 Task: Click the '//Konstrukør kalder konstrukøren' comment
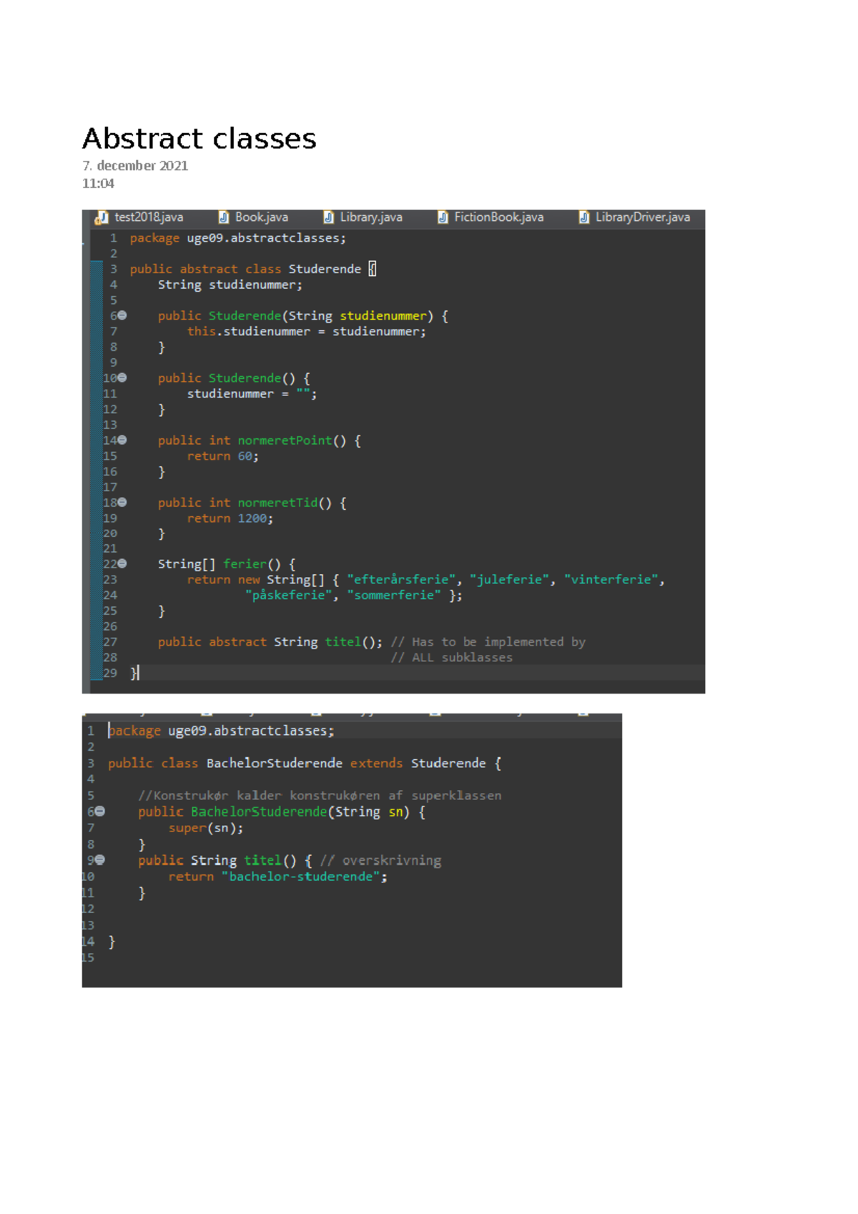pyautogui.click(x=320, y=796)
